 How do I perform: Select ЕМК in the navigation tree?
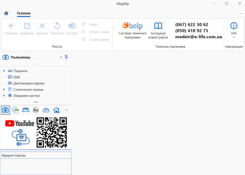coord(17,77)
